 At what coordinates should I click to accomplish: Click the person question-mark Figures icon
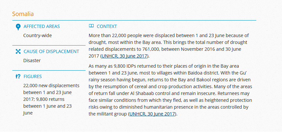18,76
